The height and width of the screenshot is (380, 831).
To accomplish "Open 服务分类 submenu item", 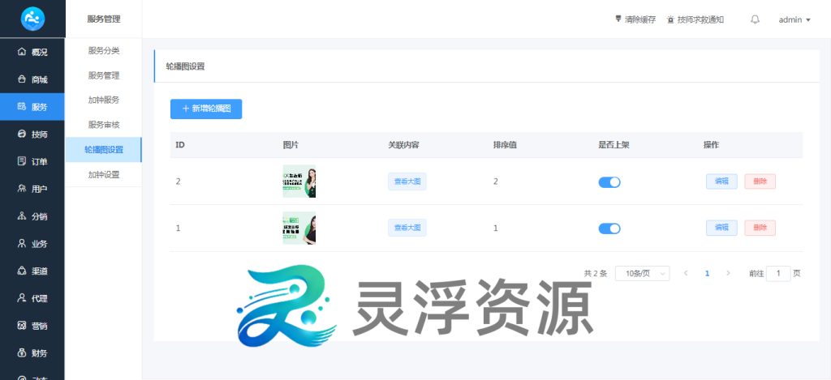I will coord(104,51).
